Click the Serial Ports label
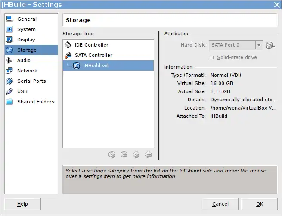 pos(31,81)
